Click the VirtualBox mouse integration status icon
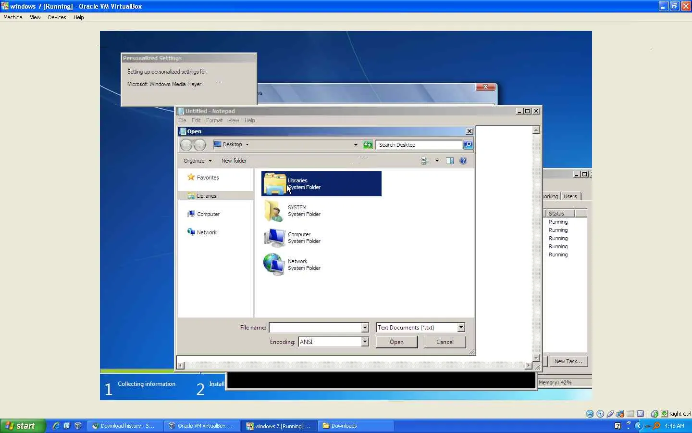Image resolution: width=692 pixels, height=433 pixels. pos(655,414)
